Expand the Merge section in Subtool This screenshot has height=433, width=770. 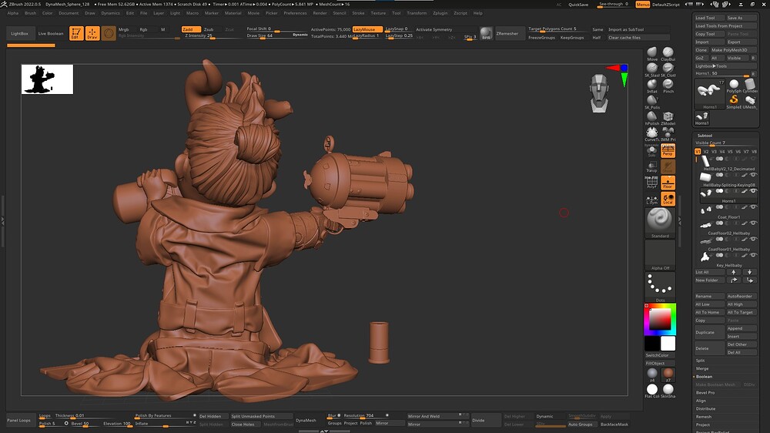701,368
